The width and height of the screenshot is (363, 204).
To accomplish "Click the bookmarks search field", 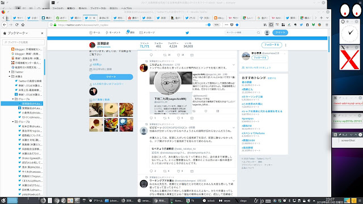I will point(23,42).
